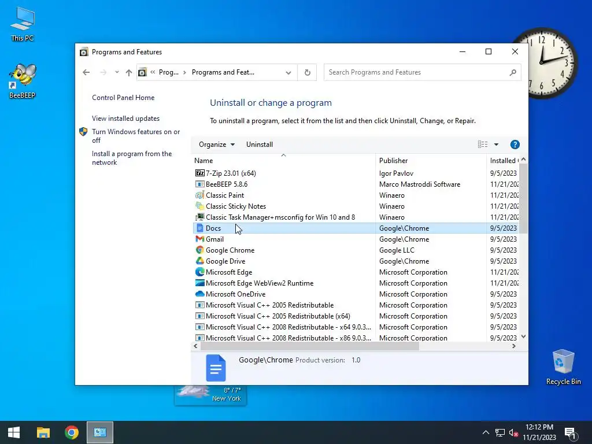Click icon of Visual C++ 2008 Redistributable - x64

click(199, 327)
